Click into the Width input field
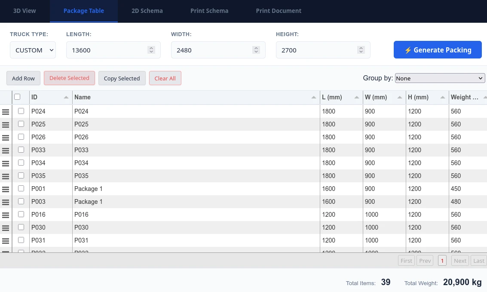The height and width of the screenshot is (292, 487). tap(211, 50)
